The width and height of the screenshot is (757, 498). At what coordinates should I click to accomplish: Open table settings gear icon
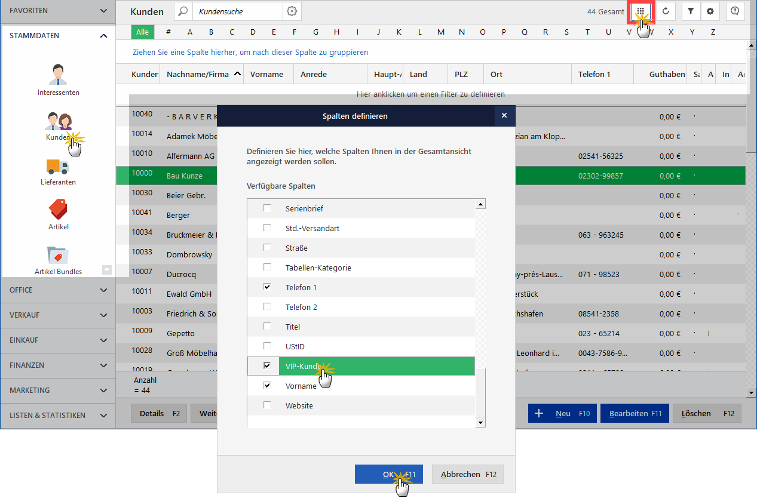[710, 11]
